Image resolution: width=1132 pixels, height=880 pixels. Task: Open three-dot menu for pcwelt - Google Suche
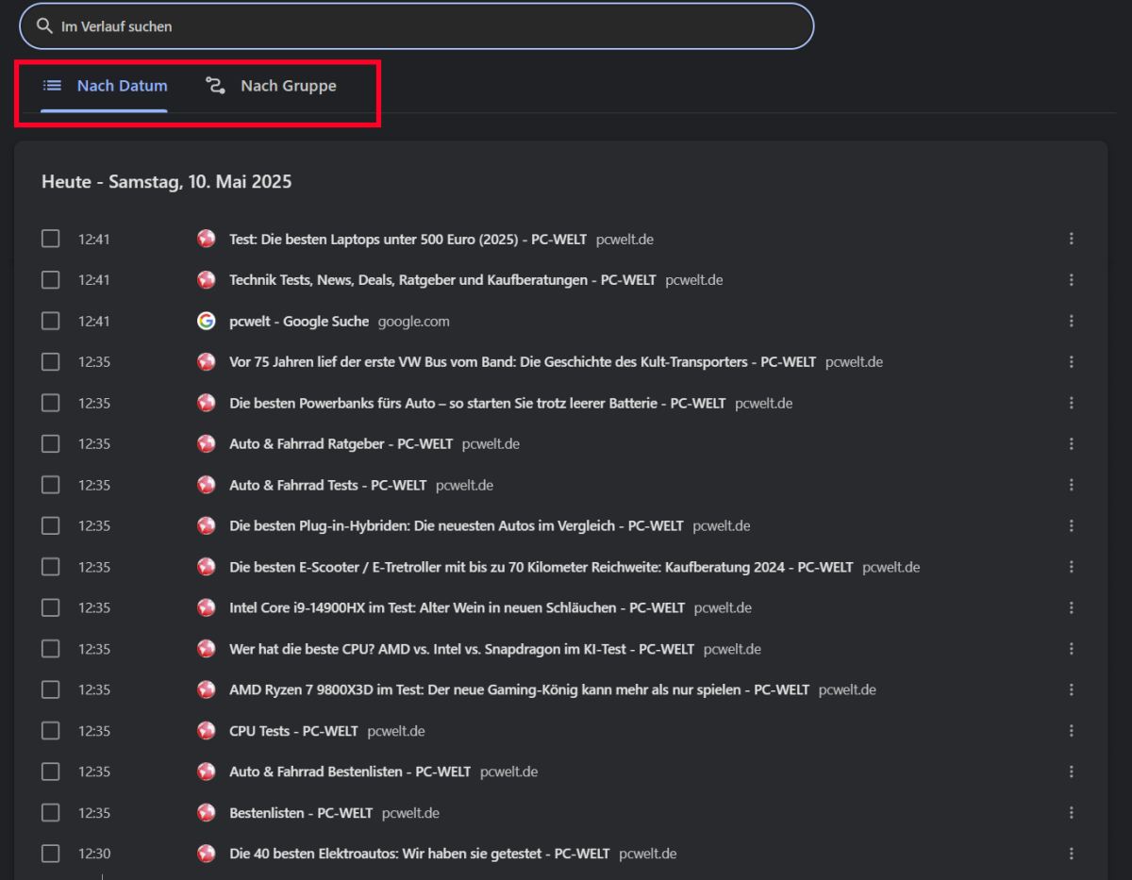click(x=1071, y=321)
